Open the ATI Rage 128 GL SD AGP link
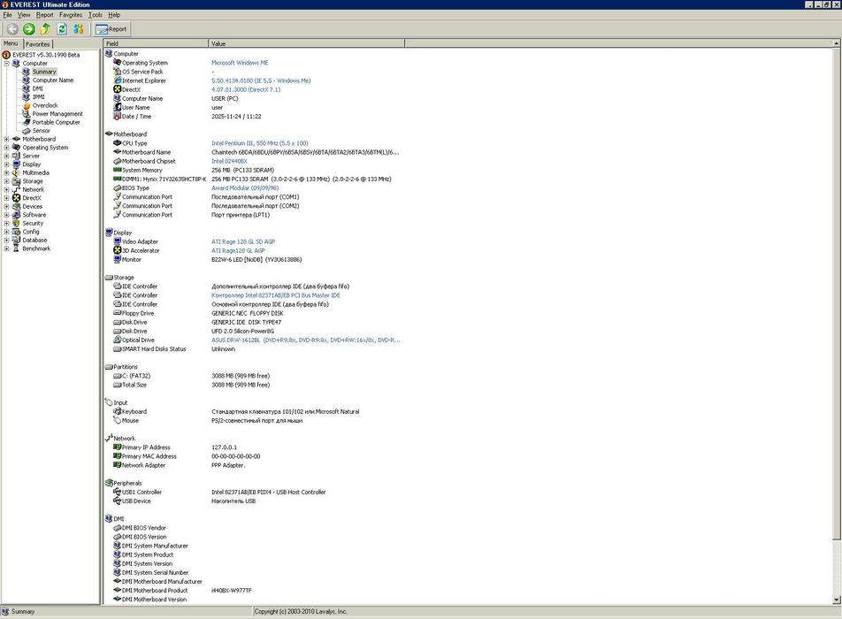842x619 pixels. pos(243,241)
